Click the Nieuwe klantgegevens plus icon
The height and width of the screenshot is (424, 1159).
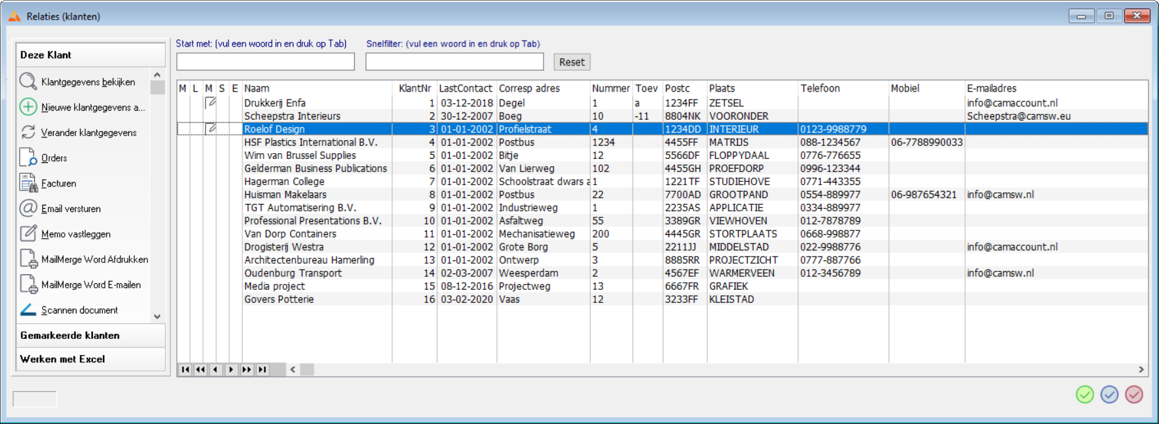click(28, 107)
